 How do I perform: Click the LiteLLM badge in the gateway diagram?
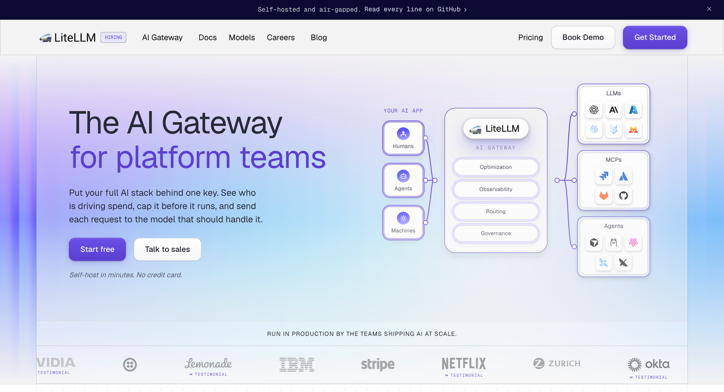pos(496,128)
